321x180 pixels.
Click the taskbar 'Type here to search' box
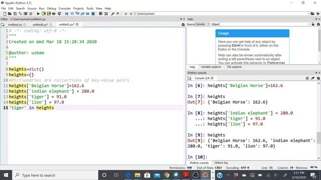55,175
